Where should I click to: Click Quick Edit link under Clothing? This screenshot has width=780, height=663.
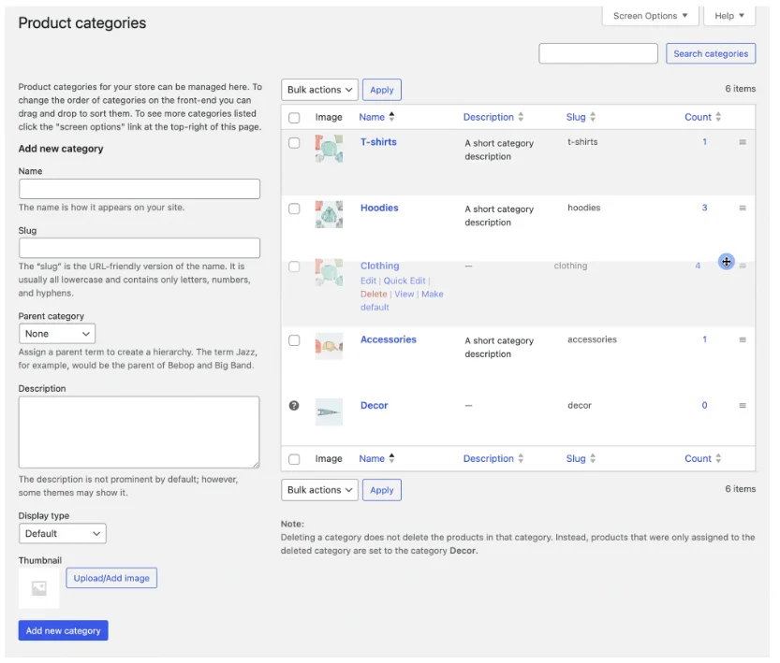[405, 281]
